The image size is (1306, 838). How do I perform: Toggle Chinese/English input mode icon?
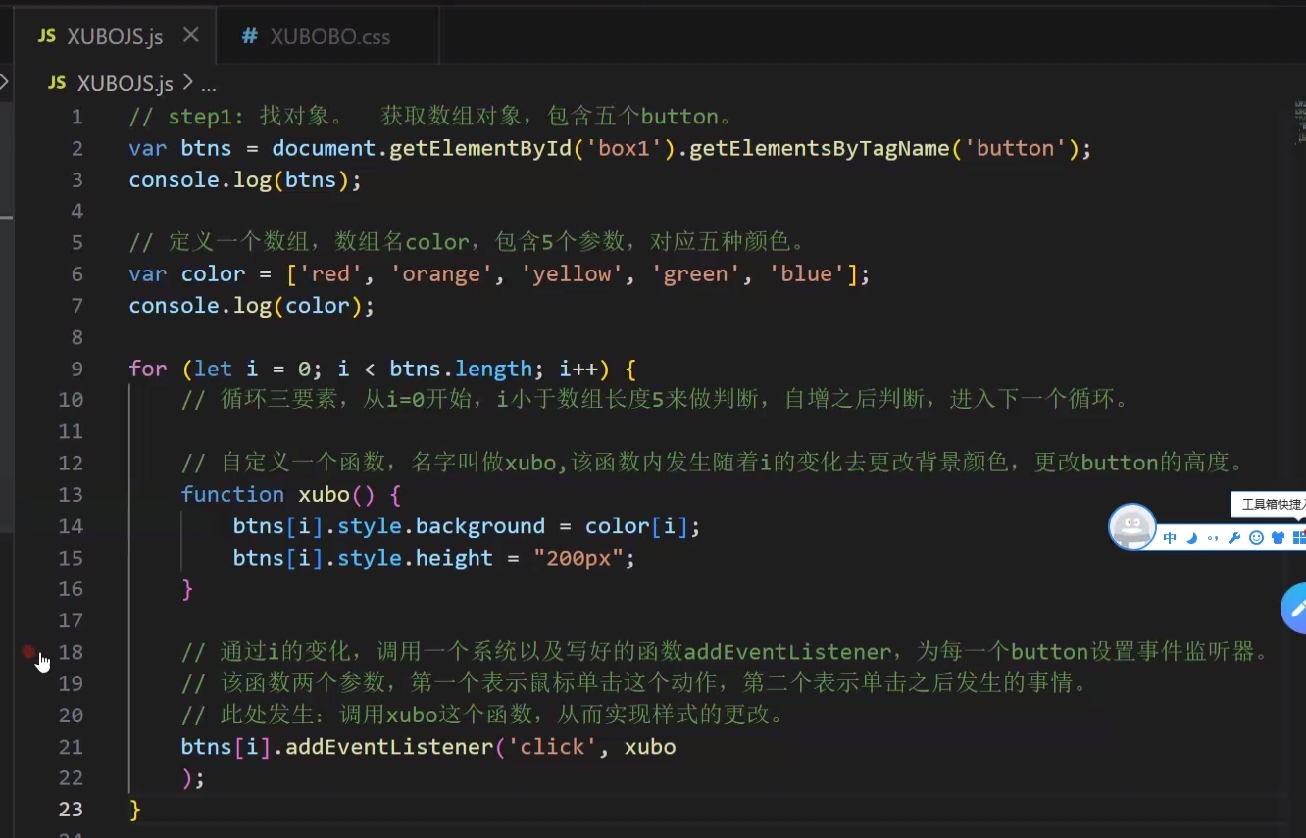pyautogui.click(x=1170, y=538)
